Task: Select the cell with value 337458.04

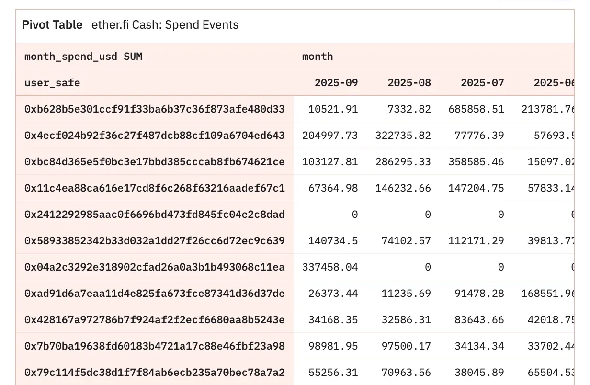Action: coord(330,267)
